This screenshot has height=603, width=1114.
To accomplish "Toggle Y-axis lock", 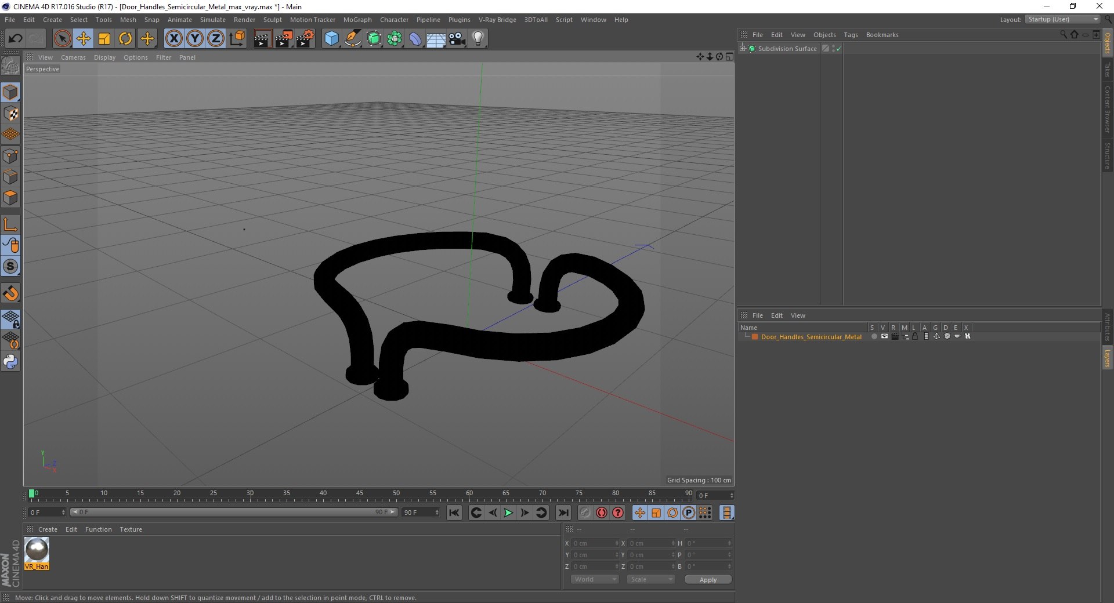I will click(194, 39).
